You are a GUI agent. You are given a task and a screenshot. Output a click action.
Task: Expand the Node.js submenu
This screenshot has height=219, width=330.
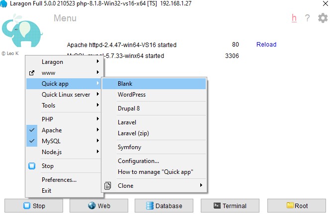pyautogui.click(x=64, y=152)
